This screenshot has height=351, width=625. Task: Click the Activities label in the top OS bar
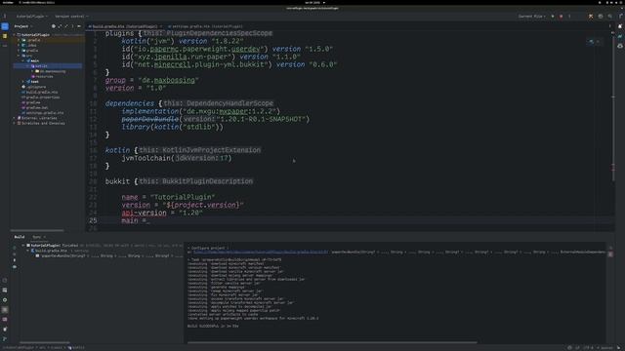(x=8, y=2)
